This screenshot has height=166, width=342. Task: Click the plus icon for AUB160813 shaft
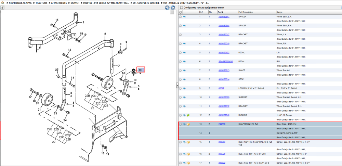pyautogui.click(x=180, y=71)
